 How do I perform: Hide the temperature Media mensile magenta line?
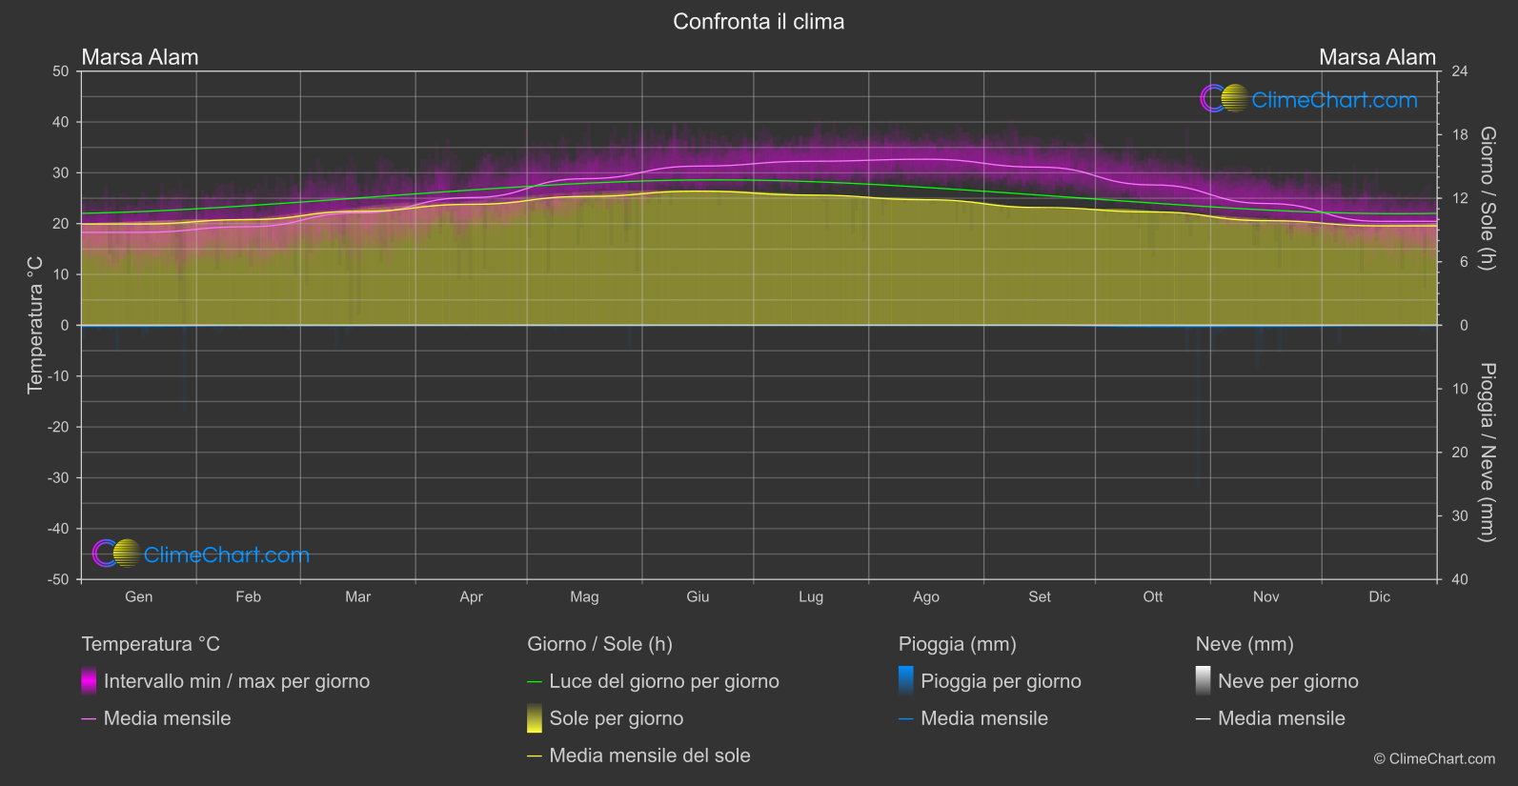pos(156,718)
